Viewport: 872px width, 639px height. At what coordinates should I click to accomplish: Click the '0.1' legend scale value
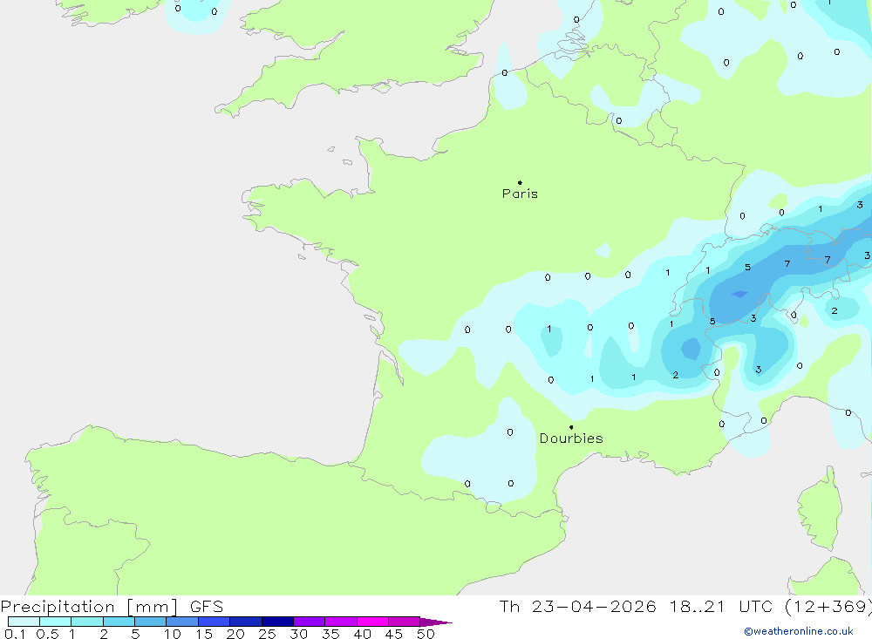click(x=15, y=634)
